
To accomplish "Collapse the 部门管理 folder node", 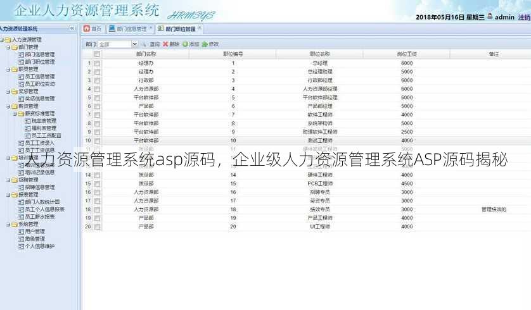I will pyautogui.click(x=8, y=47).
